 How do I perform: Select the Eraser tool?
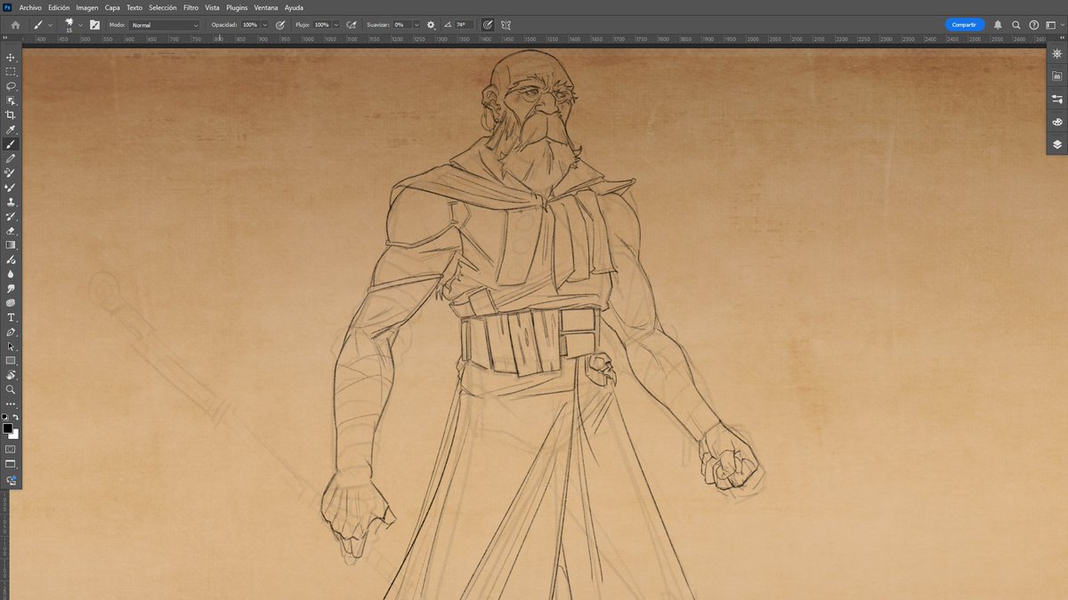pos(11,230)
